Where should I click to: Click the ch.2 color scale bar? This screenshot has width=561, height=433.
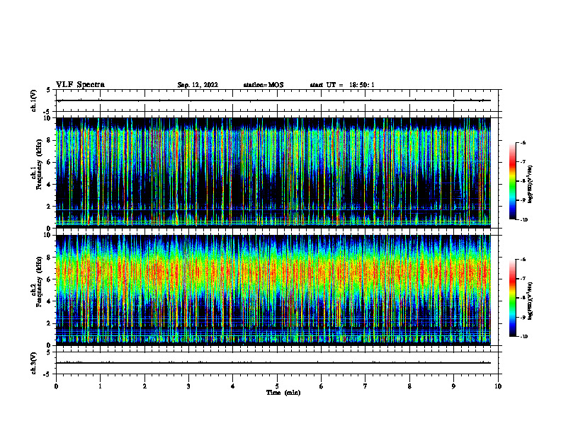pyautogui.click(x=513, y=298)
